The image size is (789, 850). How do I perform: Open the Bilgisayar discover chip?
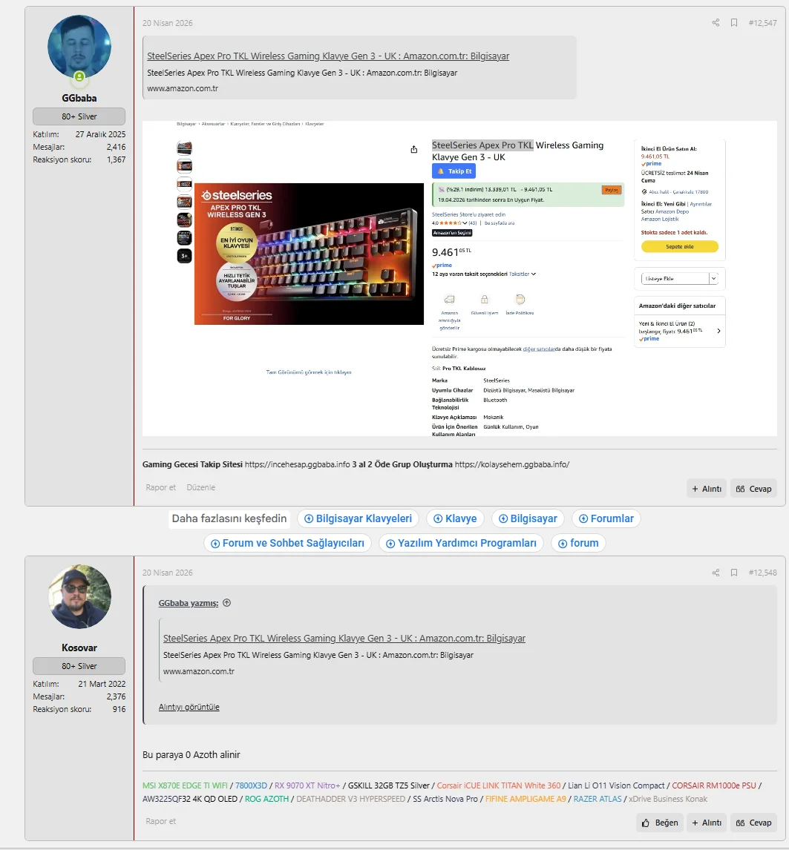click(528, 518)
